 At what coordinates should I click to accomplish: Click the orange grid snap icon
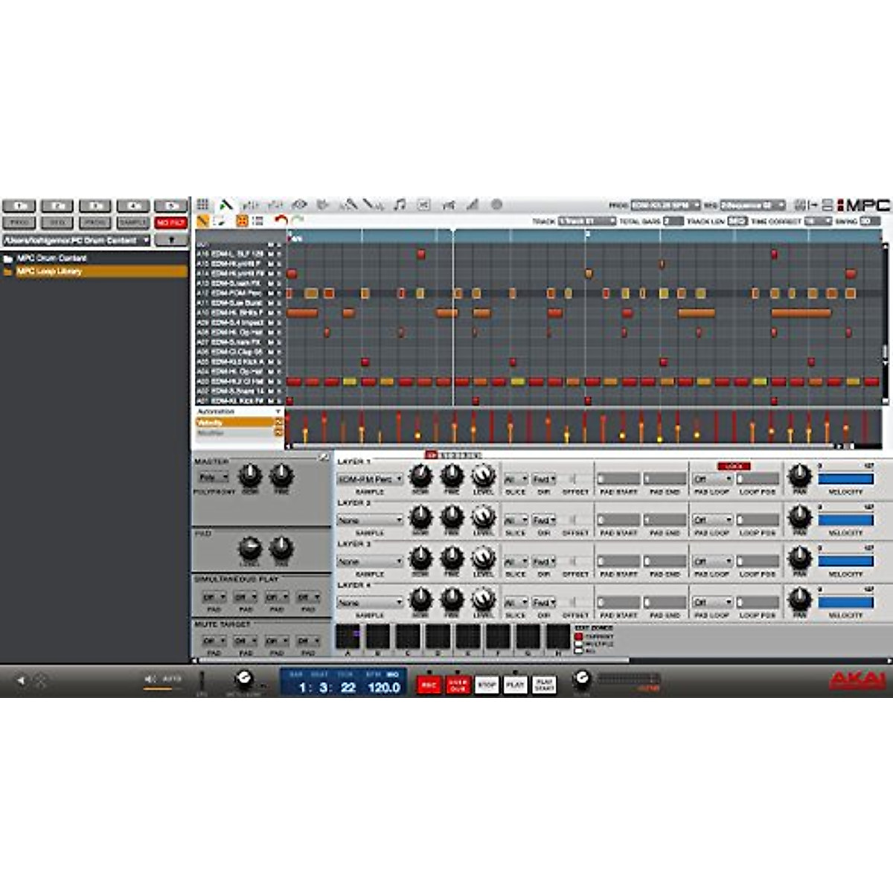(242, 221)
